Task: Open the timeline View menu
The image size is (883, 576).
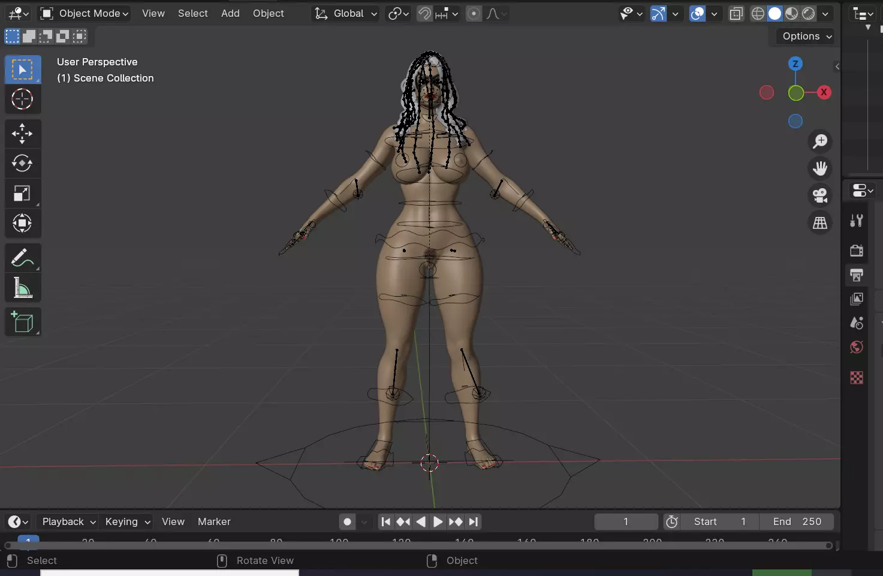Action: pos(173,522)
